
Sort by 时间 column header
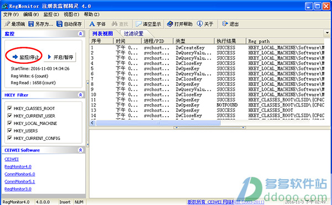tap(127, 41)
